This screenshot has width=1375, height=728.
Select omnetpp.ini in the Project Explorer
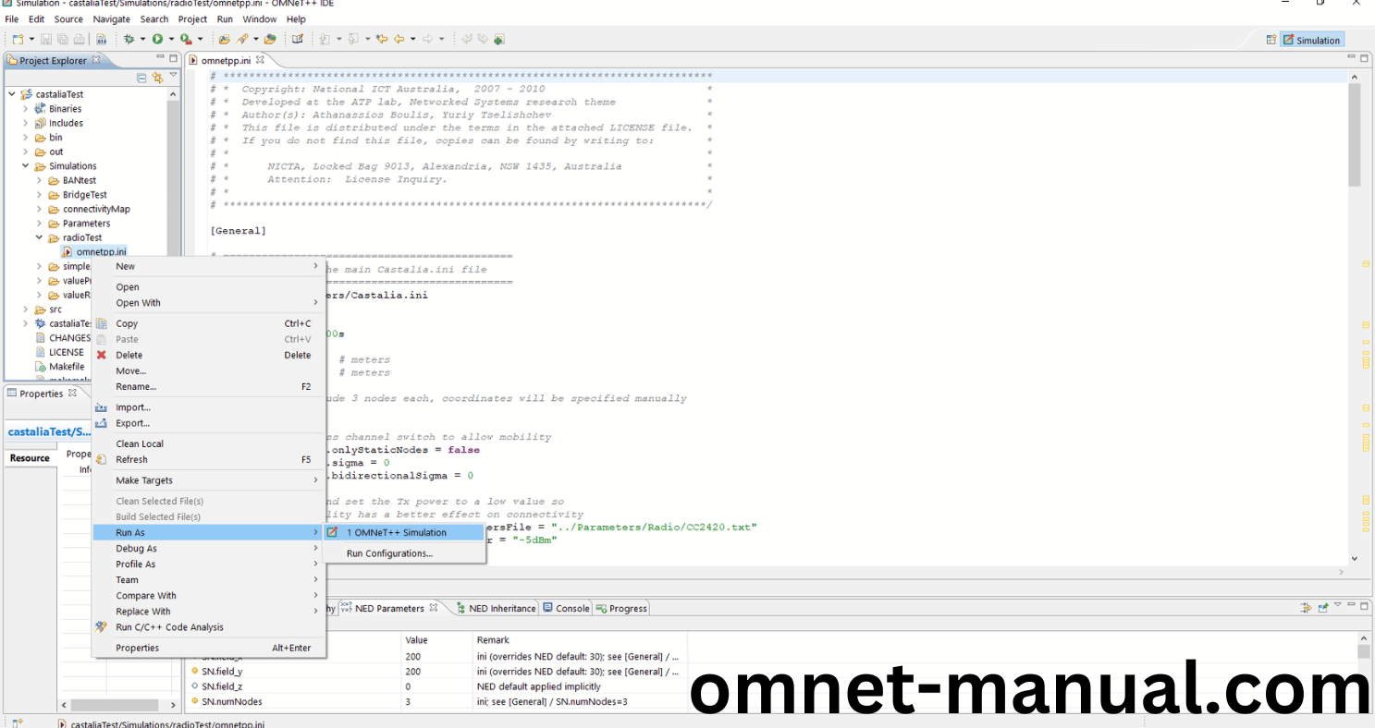tap(93, 252)
